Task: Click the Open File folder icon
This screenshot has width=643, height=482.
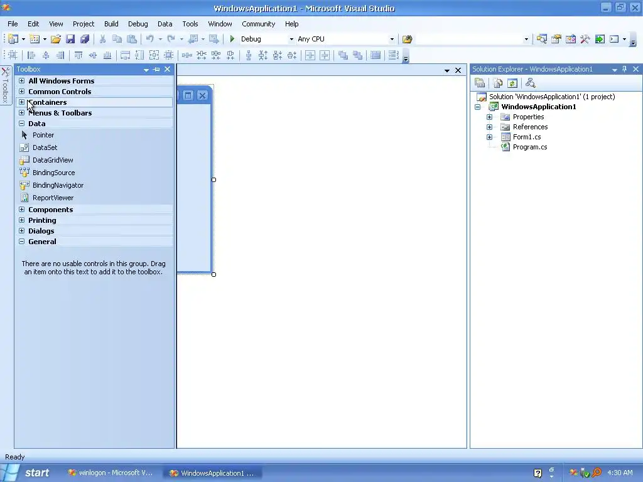Action: [x=56, y=39]
